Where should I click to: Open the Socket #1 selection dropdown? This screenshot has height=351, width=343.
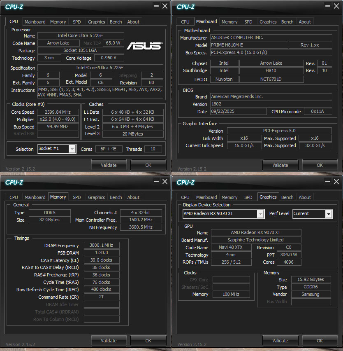click(72, 149)
